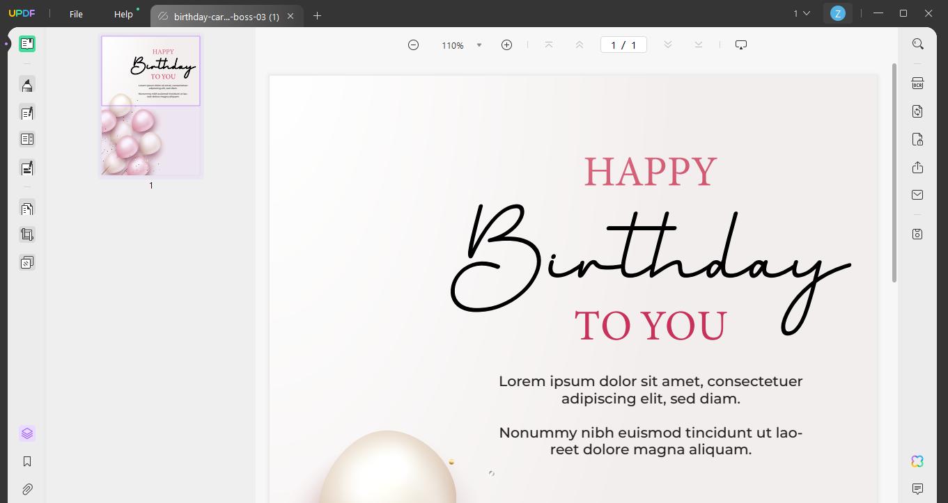
Task: Open the Batch/Compare tool in left sidebar
Action: [27, 262]
